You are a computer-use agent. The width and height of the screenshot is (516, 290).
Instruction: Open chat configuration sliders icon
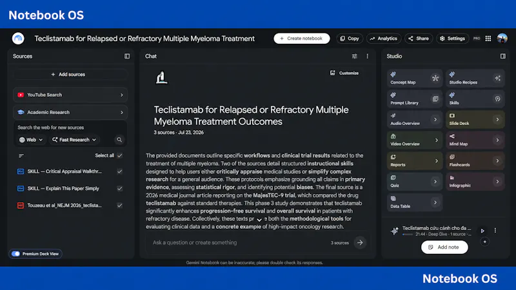click(x=354, y=56)
